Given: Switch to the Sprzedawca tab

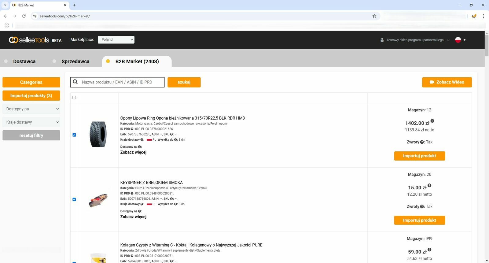Looking at the screenshot, I should click(x=75, y=61).
